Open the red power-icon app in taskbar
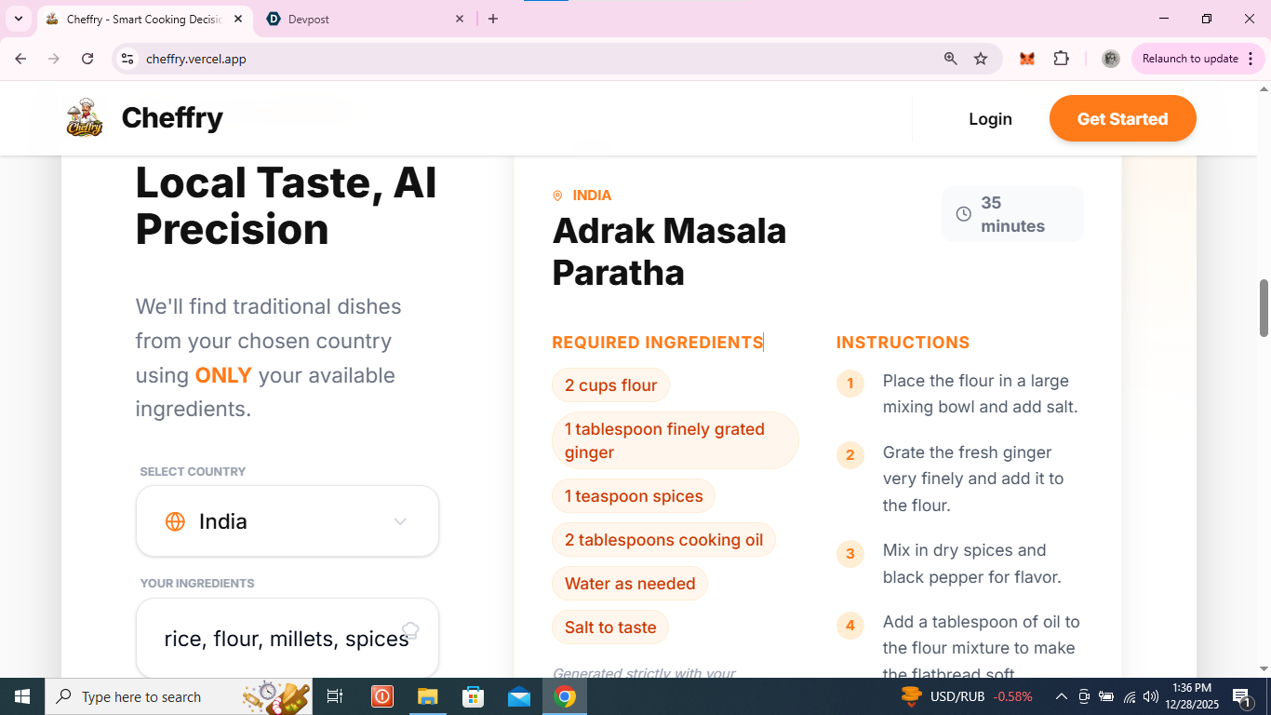This screenshot has height=715, width=1271. click(x=381, y=696)
